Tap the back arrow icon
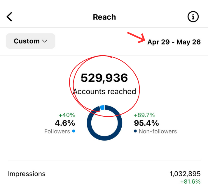This screenshot has height=190, width=208. [x=10, y=17]
